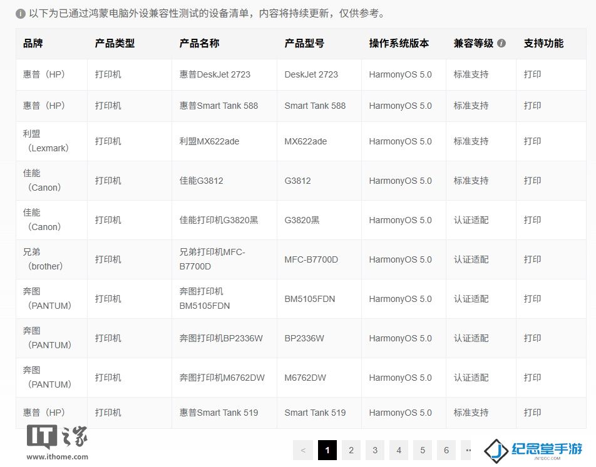Click HarmonyOS 5.0 in the M6762DW row
Image resolution: width=596 pixels, height=467 pixels.
click(400, 378)
